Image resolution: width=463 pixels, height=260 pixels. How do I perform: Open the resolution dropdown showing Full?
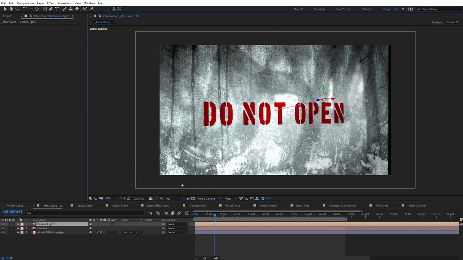174,198
